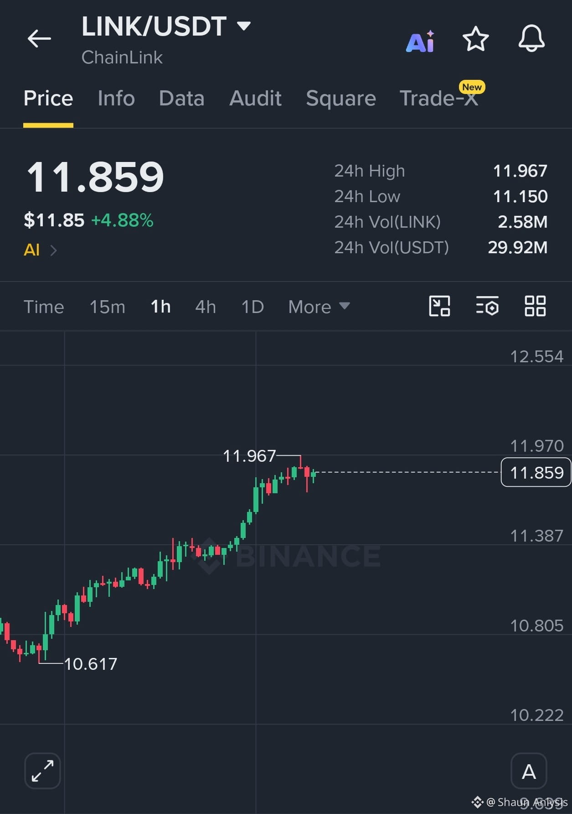572x814 pixels.
Task: Open the grid layout icon
Action: click(535, 306)
